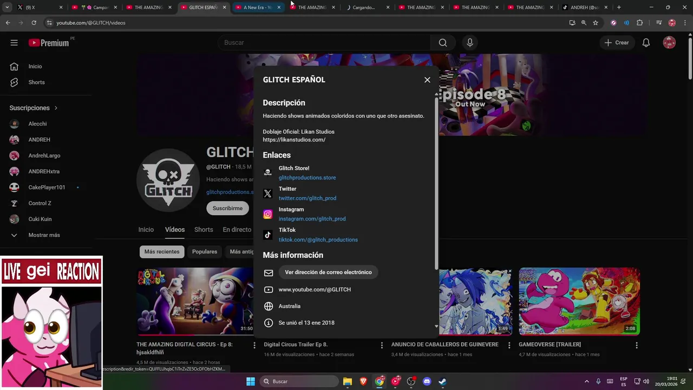The image size is (693, 390).
Task: Open options menu for ANUNCIO DE CABALLEROS
Action: pyautogui.click(x=509, y=345)
